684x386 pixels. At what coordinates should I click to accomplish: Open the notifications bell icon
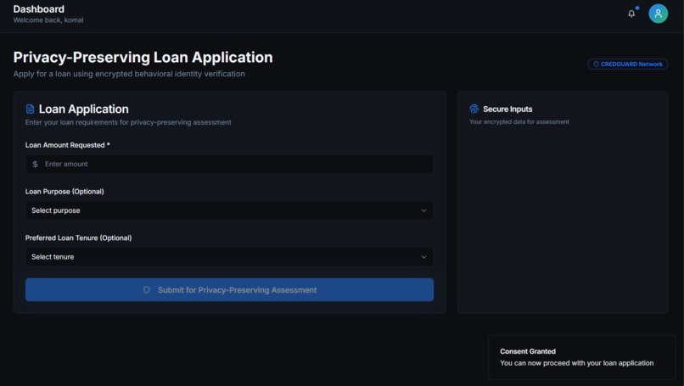tap(631, 14)
